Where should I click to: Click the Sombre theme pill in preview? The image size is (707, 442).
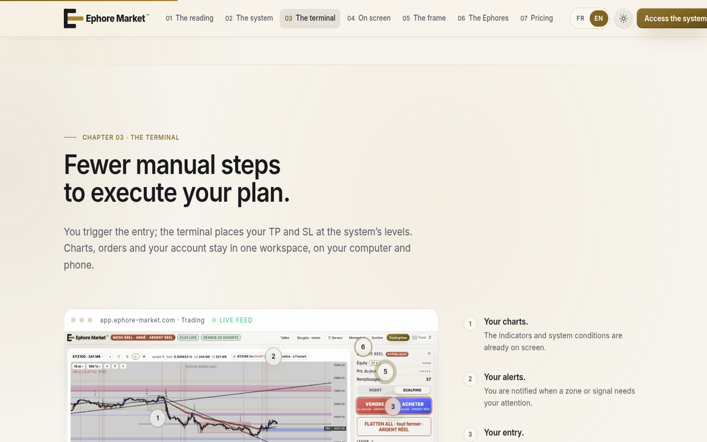377,338
